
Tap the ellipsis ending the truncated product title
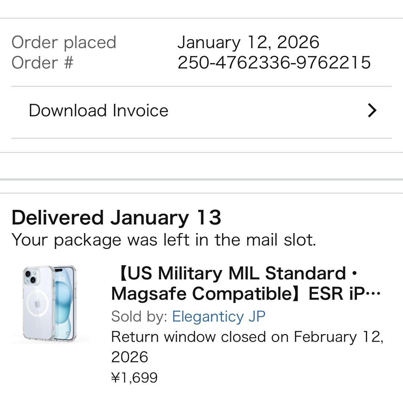pyautogui.click(x=373, y=294)
